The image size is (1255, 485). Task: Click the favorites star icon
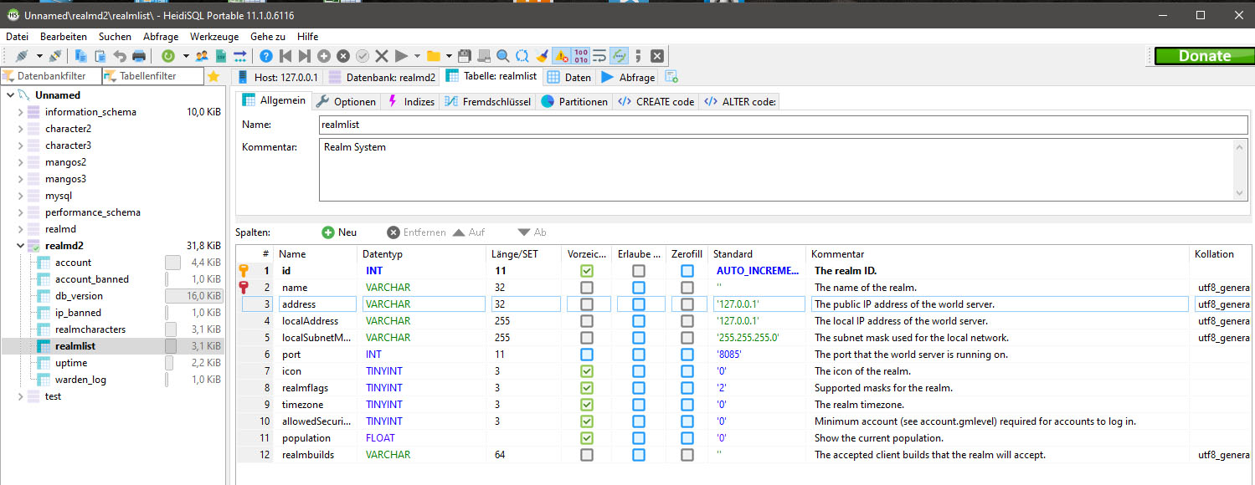(x=213, y=77)
